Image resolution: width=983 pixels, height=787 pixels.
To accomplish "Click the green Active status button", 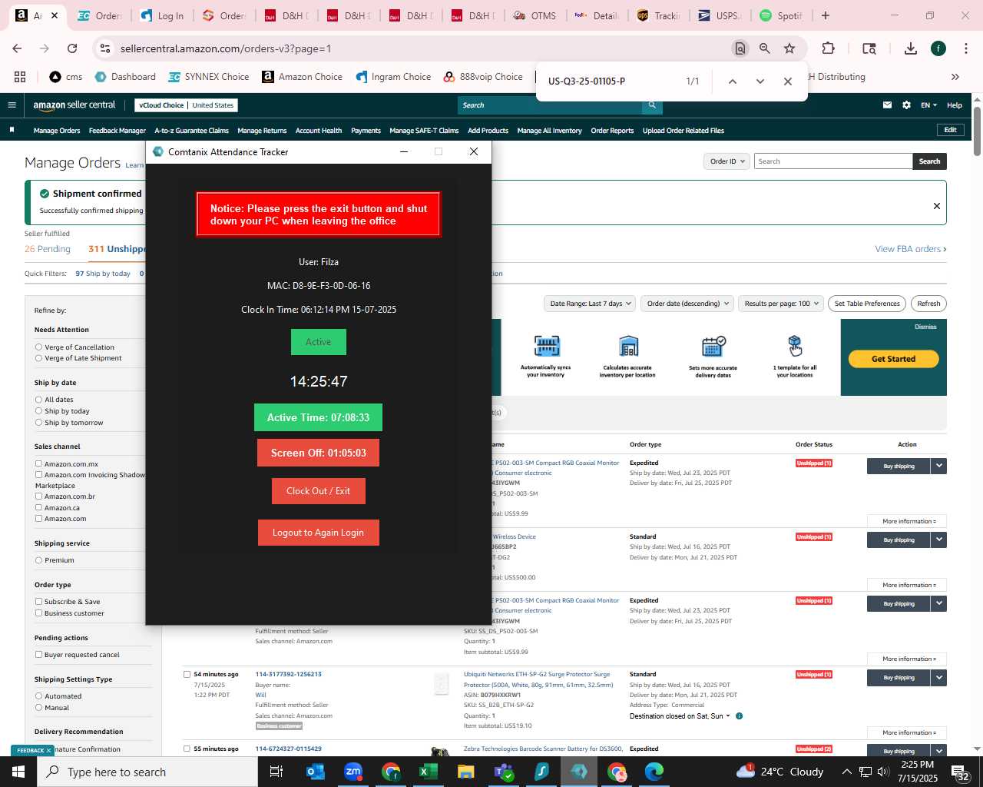I will [318, 342].
